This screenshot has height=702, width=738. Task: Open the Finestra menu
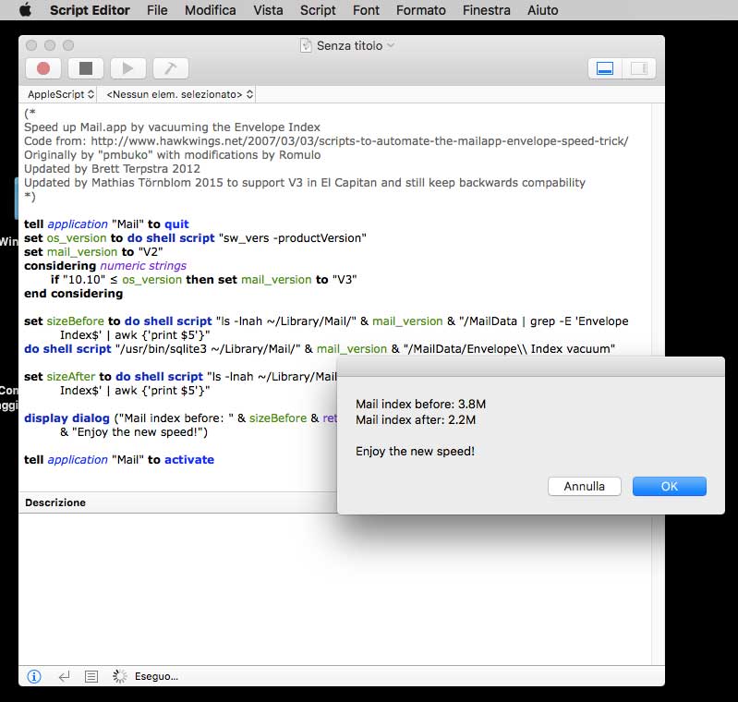coord(486,10)
